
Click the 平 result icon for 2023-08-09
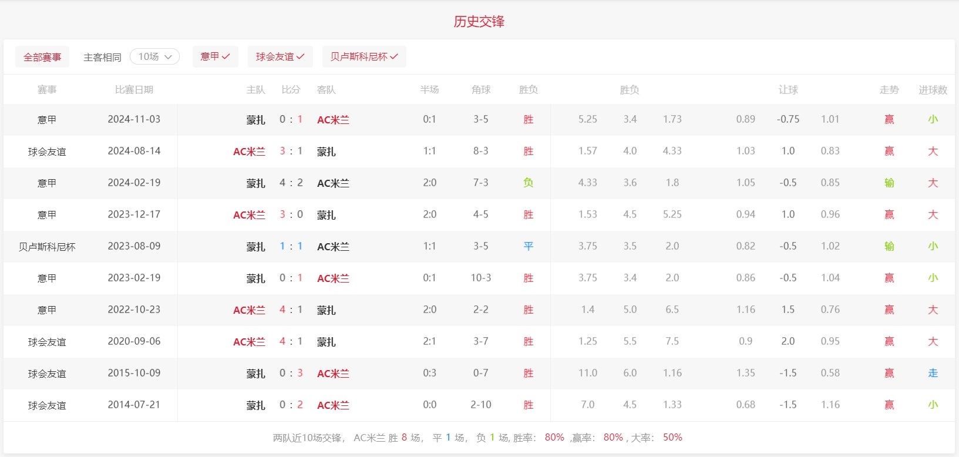(528, 246)
